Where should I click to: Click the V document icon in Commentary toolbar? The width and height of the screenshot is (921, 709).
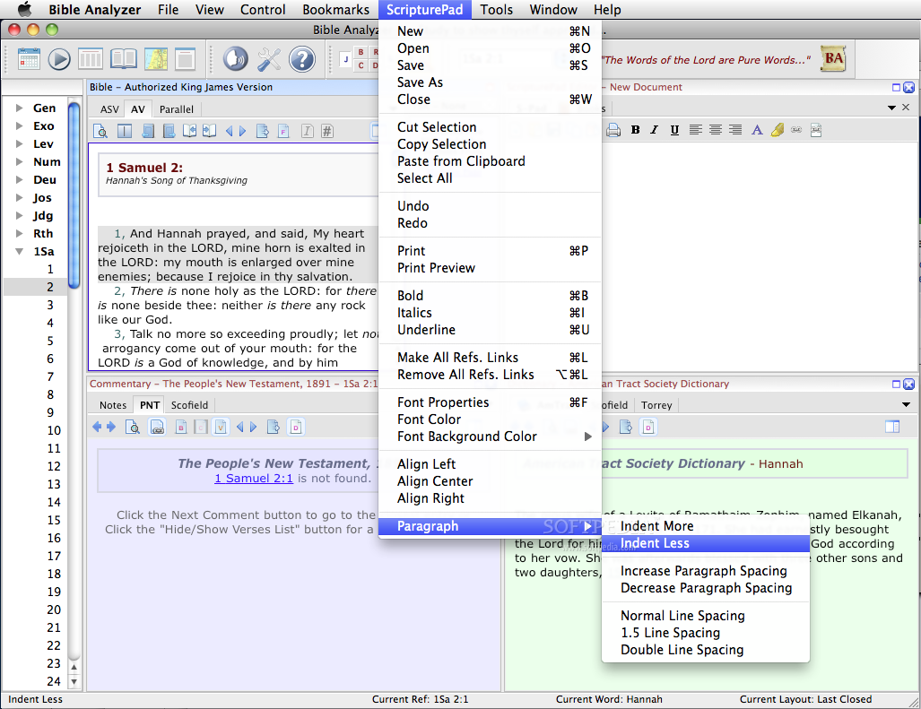221,427
